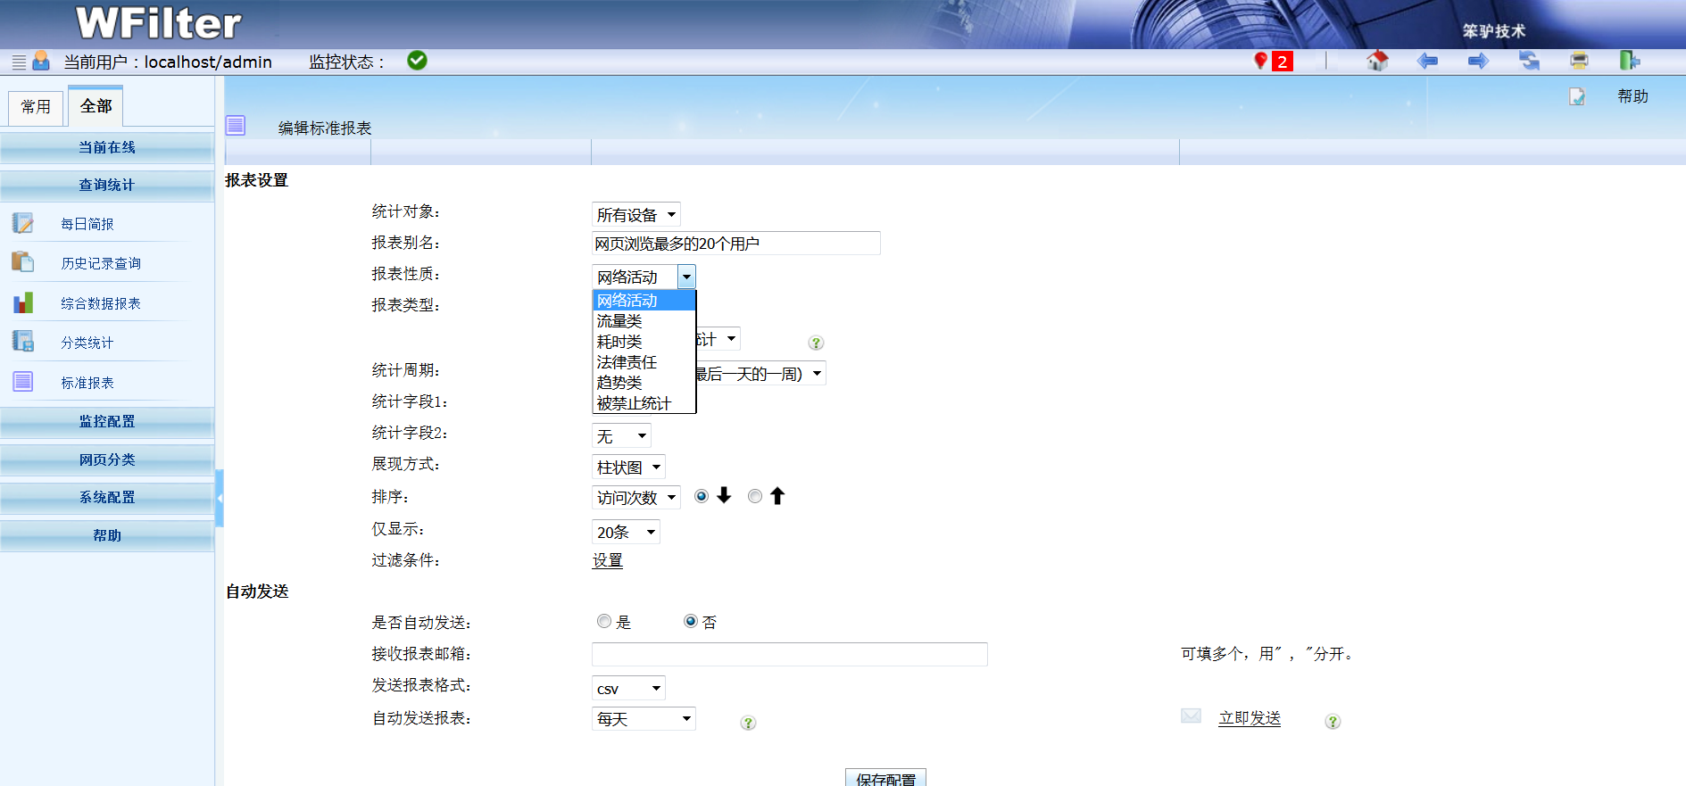This screenshot has height=786, width=1686.
Task: Click the 保存配置 button
Action: (x=885, y=778)
